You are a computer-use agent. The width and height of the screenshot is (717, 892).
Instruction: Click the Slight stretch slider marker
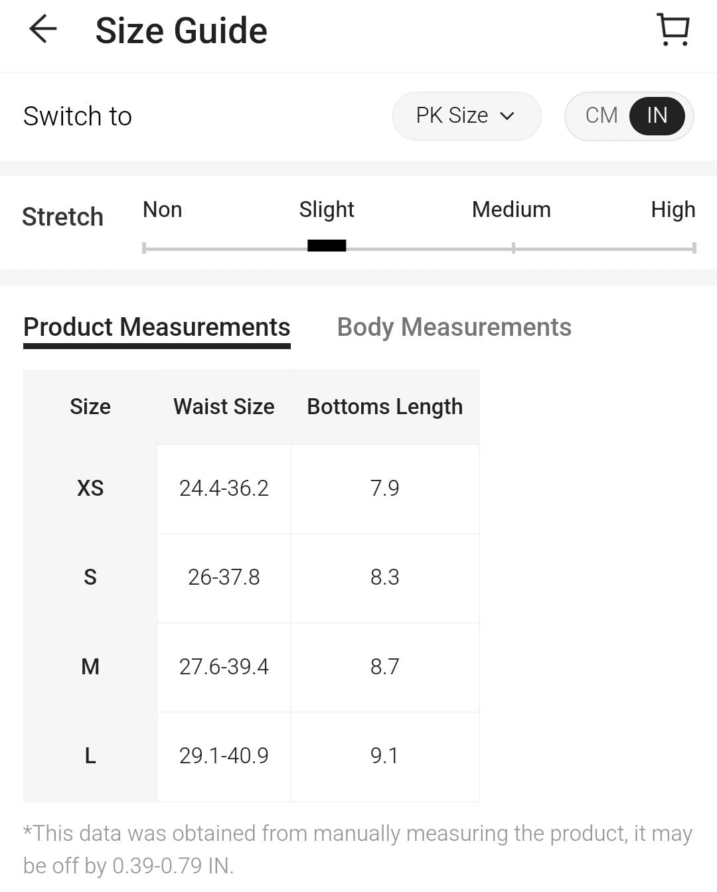point(327,246)
